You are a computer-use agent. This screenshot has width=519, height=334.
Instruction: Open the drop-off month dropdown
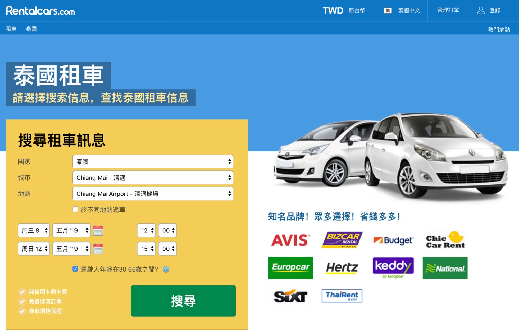(72, 249)
